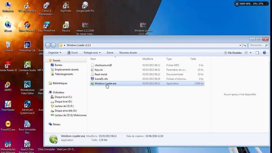Open the change view options dropdown arrow
This screenshot has width=272, height=153.
pos(251,53)
